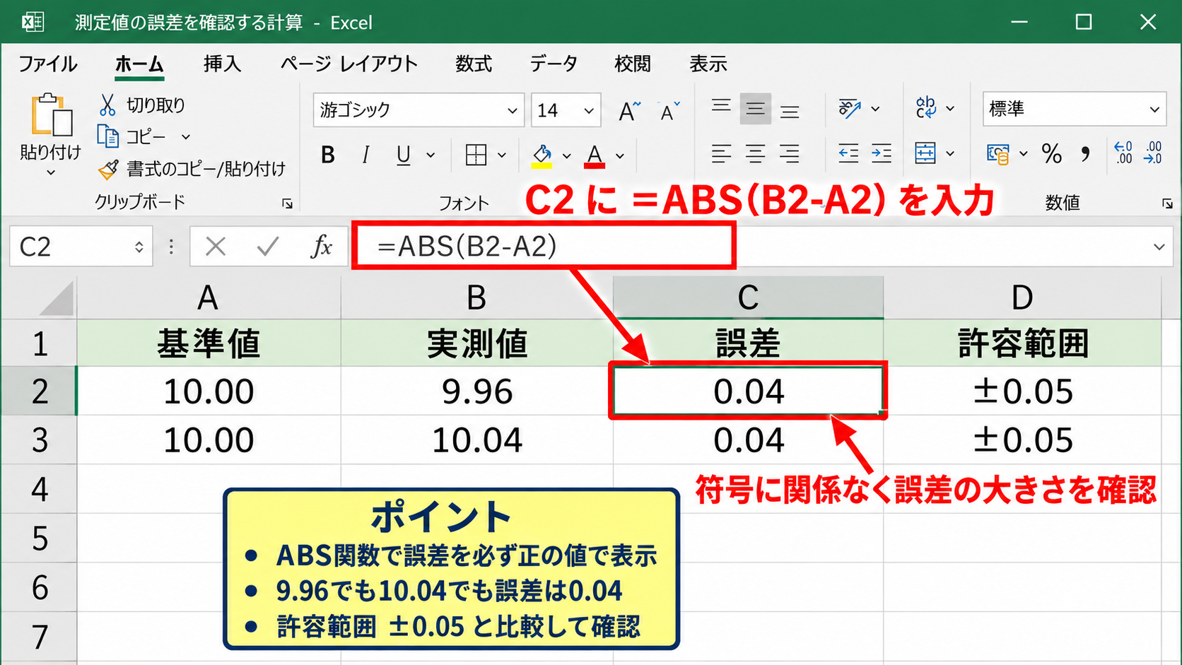Switch to the 挿入 tab
Viewport: 1182px width, 665px height.
click(x=222, y=64)
